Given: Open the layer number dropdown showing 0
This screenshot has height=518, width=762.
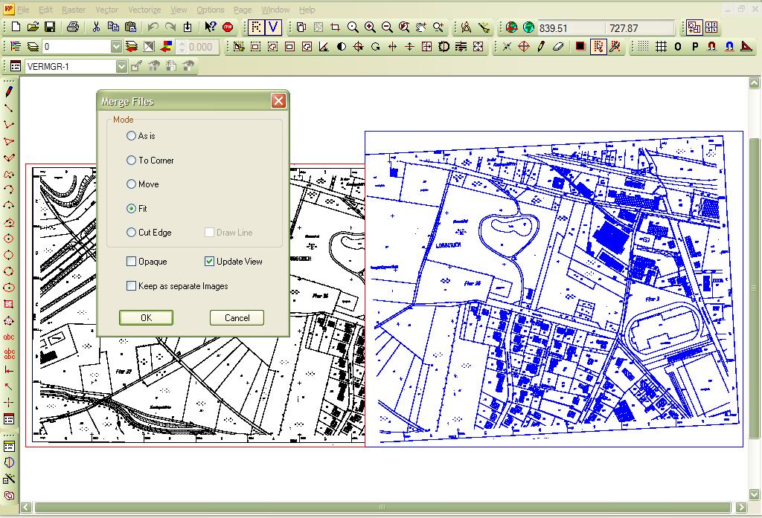Looking at the screenshot, I should pos(116,47).
